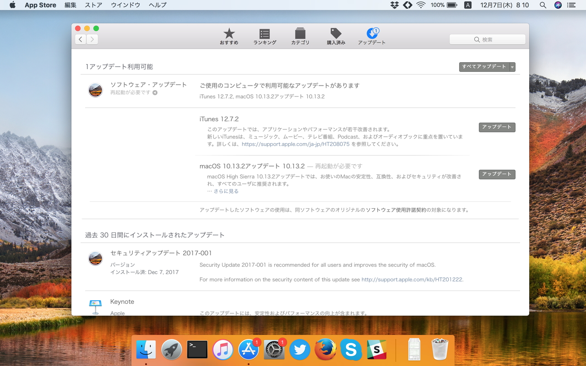Open Launchpad from the Dock

[172, 350]
